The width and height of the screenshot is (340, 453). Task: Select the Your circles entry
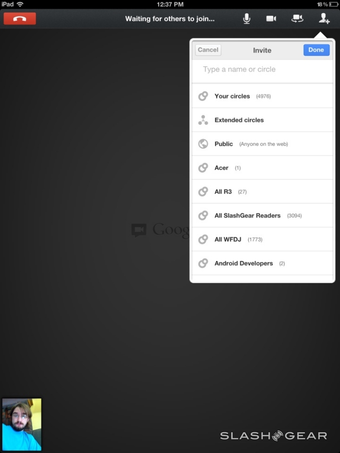(x=262, y=96)
